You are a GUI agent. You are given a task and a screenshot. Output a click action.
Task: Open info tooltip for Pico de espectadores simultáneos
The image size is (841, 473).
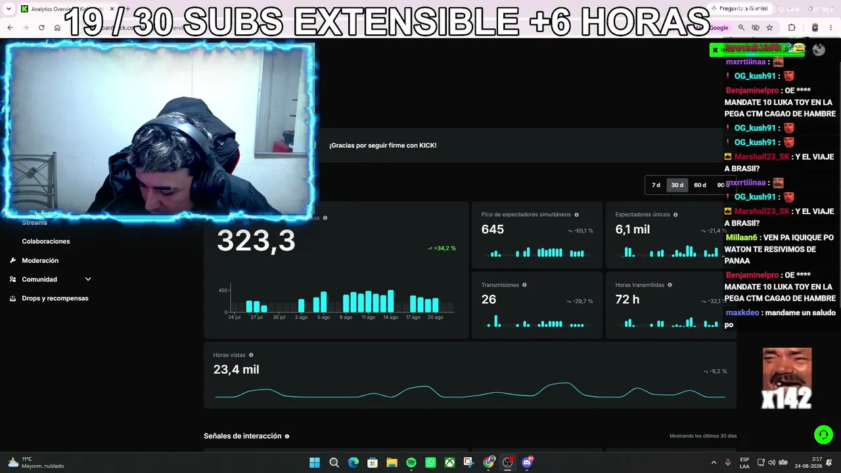[576, 215]
